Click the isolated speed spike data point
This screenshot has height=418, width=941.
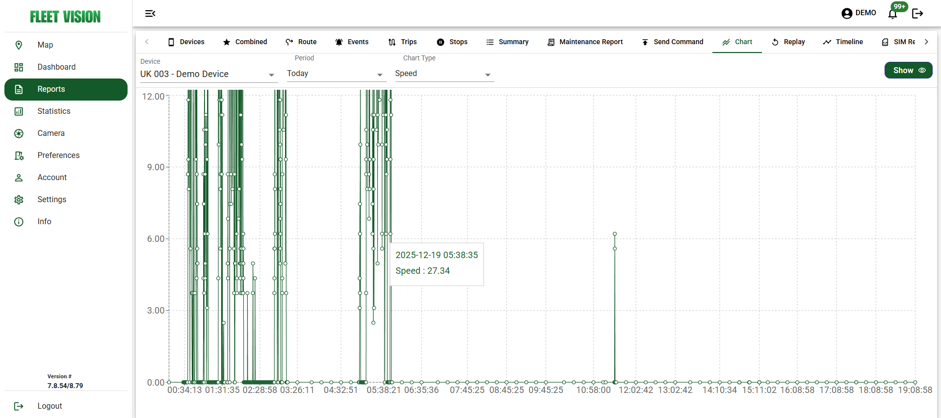click(x=615, y=234)
